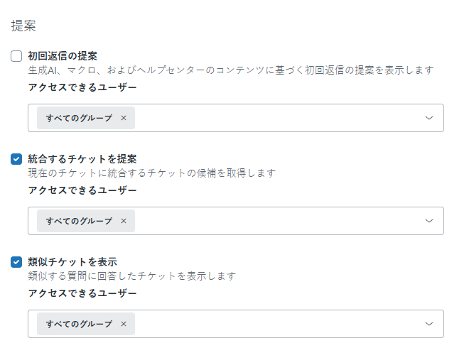This screenshot has width=464, height=348.
Task: Uncheck the 統合するチケットを提案 checkbox
Action: point(16,159)
